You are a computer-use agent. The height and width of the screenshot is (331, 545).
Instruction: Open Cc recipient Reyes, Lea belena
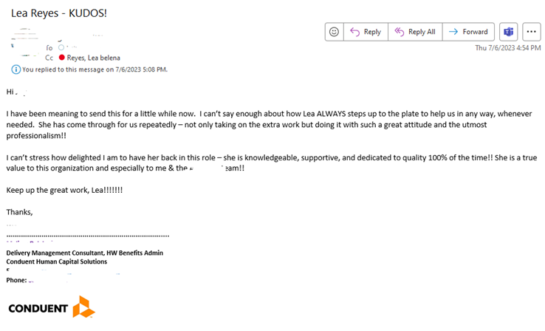click(x=93, y=58)
